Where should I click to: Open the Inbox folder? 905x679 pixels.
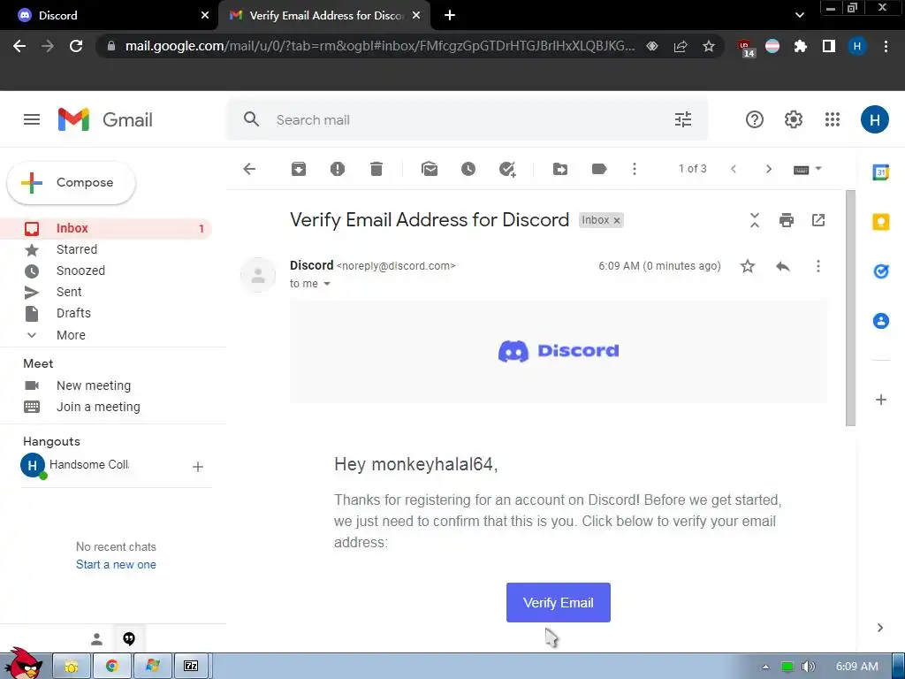107,228
